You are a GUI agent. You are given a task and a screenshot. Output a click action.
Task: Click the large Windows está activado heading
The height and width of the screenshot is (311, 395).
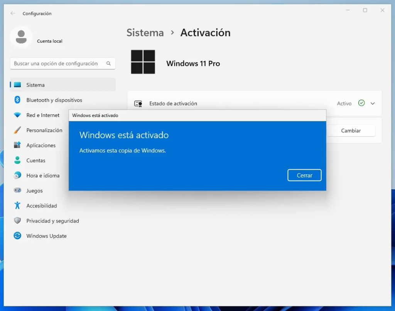coord(124,135)
